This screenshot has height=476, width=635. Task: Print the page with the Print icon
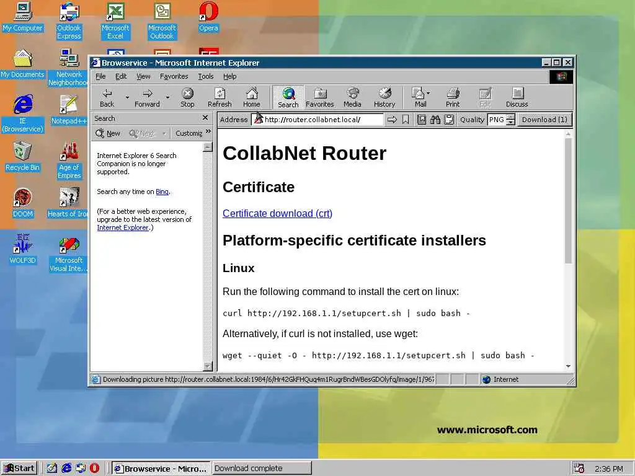(x=453, y=98)
